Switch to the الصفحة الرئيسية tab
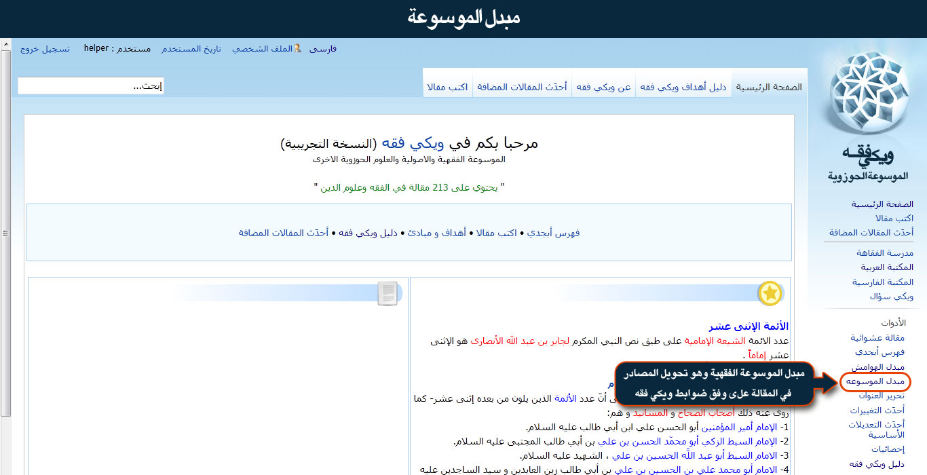 click(x=770, y=87)
